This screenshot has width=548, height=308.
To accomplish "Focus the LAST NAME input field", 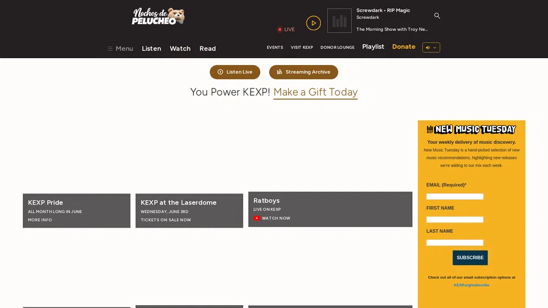I will [455, 243].
